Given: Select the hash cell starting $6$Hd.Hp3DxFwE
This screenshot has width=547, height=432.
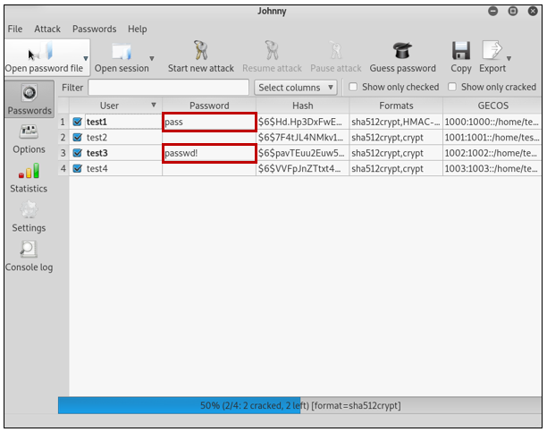Looking at the screenshot, I should tap(302, 122).
